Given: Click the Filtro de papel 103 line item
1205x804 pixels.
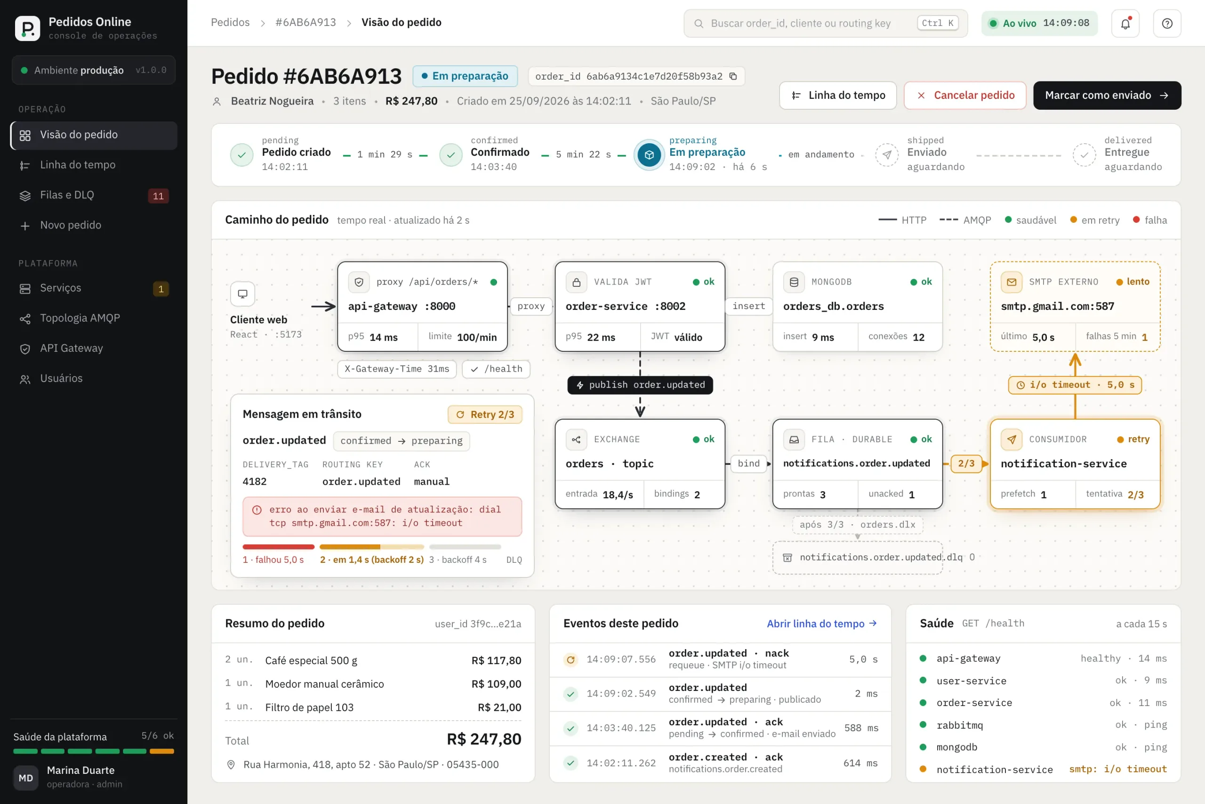Looking at the screenshot, I should 373,707.
